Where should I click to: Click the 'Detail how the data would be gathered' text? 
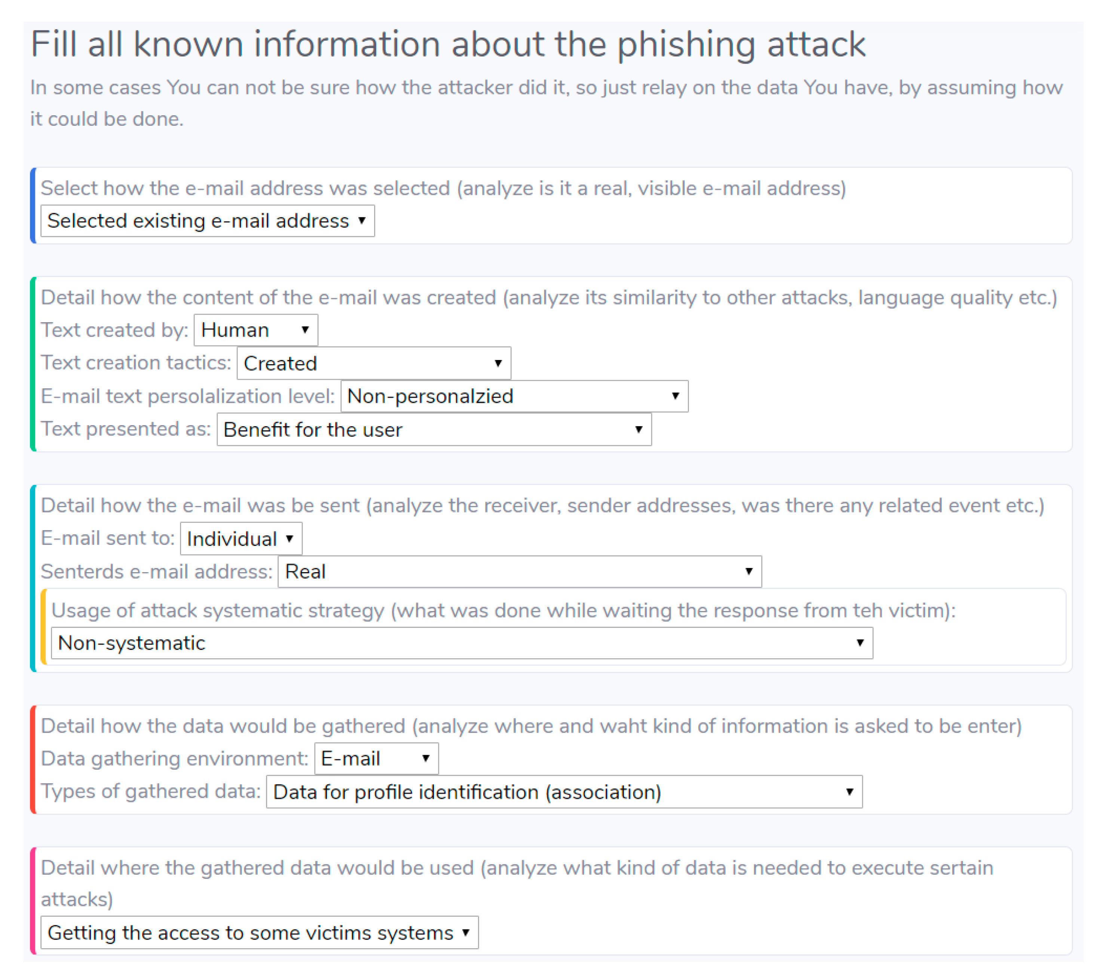(531, 726)
